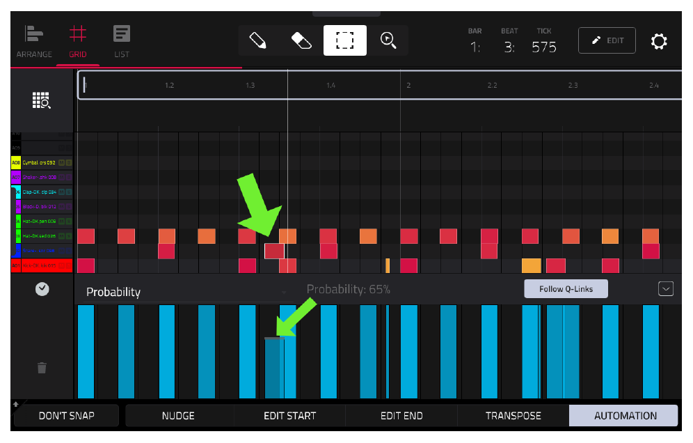The width and height of the screenshot is (693, 443).
Task: Mute the Shaker pad
Action: tap(62, 177)
